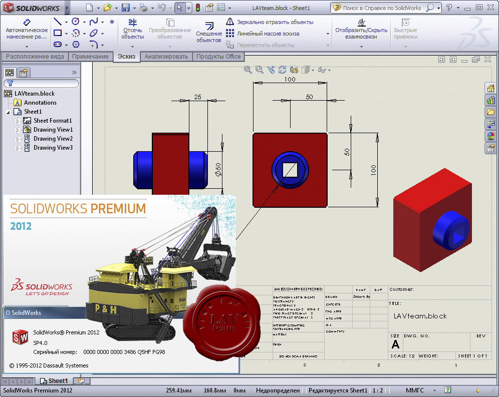Switch to Расположение вида tab
The width and height of the screenshot is (499, 397).
[x=35, y=56]
